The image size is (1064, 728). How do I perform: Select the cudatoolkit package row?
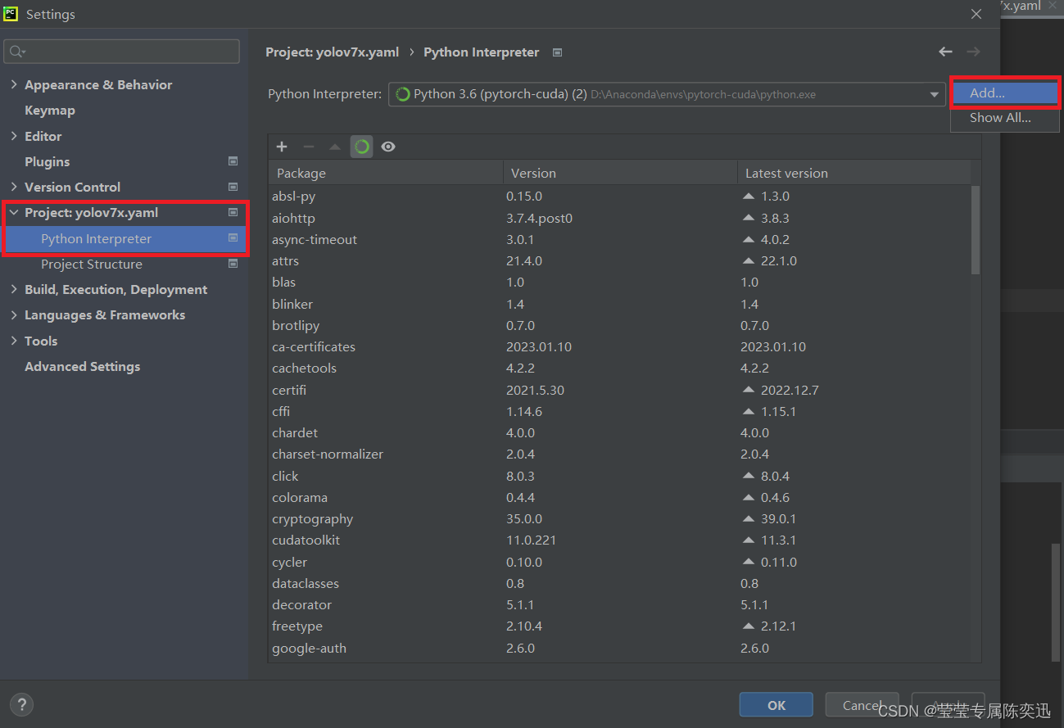[x=620, y=540]
